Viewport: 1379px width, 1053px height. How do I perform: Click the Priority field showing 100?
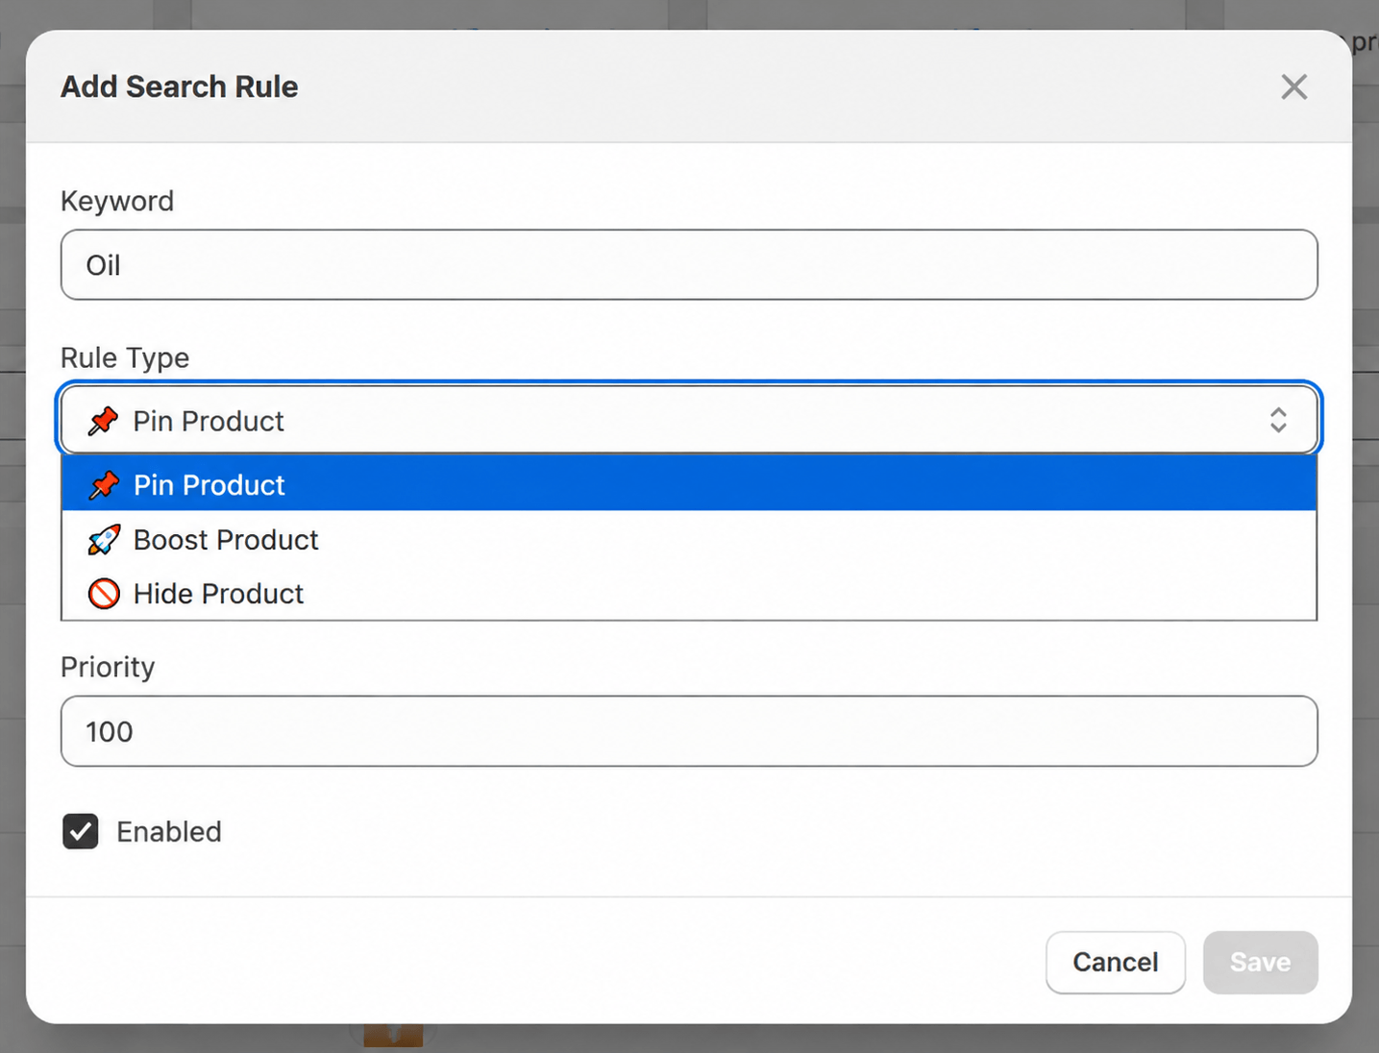pyautogui.click(x=689, y=731)
